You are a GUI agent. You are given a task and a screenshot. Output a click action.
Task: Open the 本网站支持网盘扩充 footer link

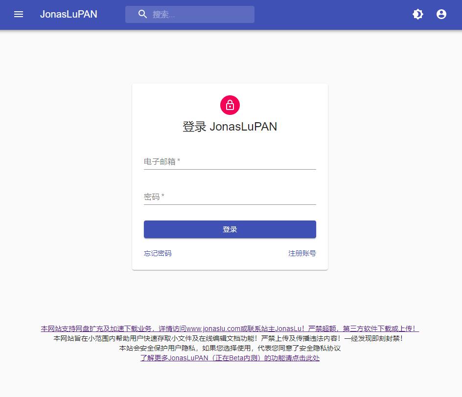230,329
